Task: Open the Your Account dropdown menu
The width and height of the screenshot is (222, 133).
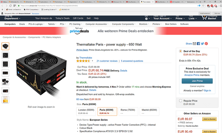Action: 162,17
